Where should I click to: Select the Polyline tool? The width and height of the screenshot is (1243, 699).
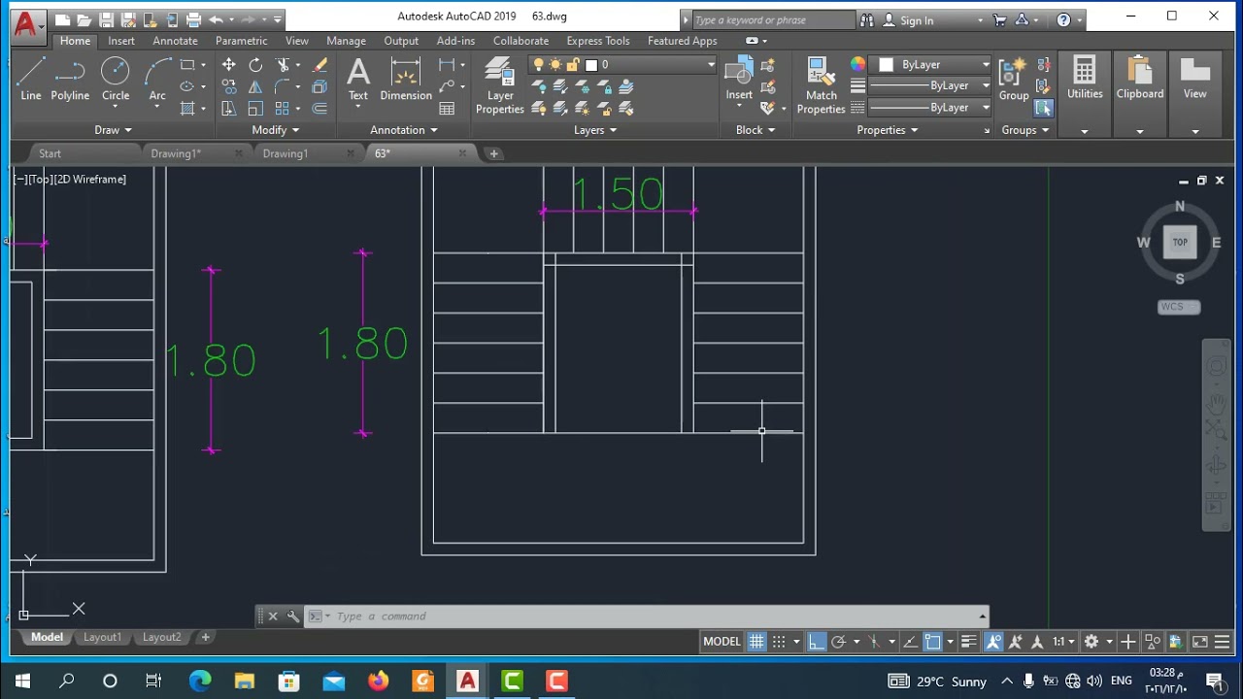click(70, 80)
